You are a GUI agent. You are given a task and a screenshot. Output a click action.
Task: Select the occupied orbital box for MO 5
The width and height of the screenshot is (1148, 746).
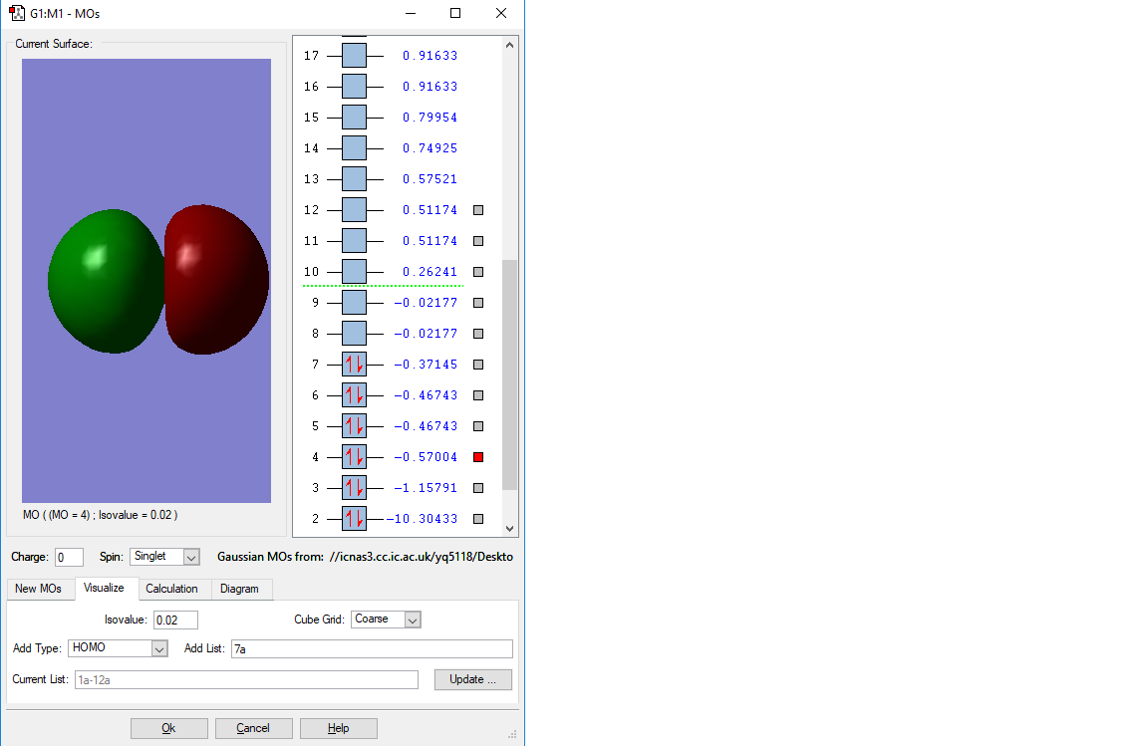click(355, 426)
